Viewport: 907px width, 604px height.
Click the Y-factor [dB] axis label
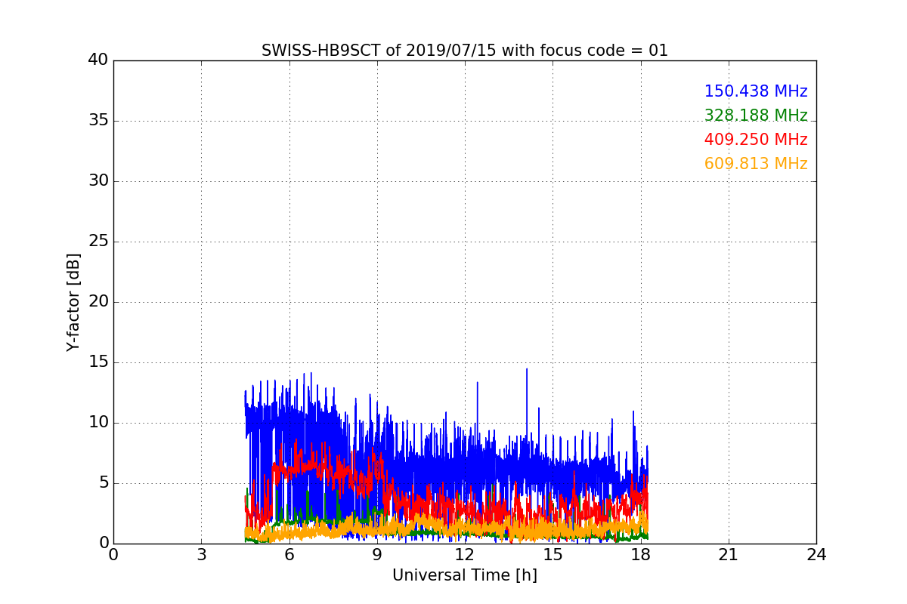pos(73,302)
